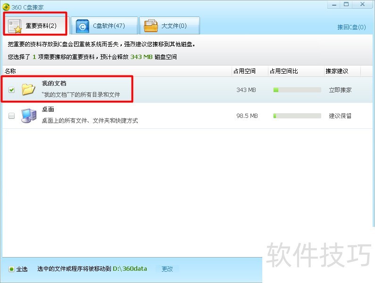Uncheck the 我的文档 checkbox
Viewport: 375px width, 283px height.
tap(12, 90)
